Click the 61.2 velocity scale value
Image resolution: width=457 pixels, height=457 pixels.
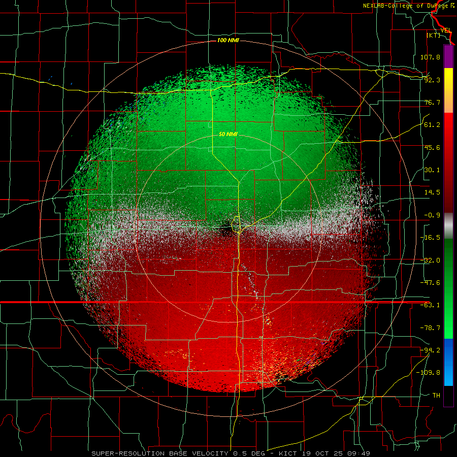432,125
